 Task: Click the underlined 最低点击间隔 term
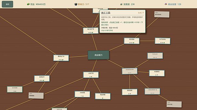click(128, 22)
